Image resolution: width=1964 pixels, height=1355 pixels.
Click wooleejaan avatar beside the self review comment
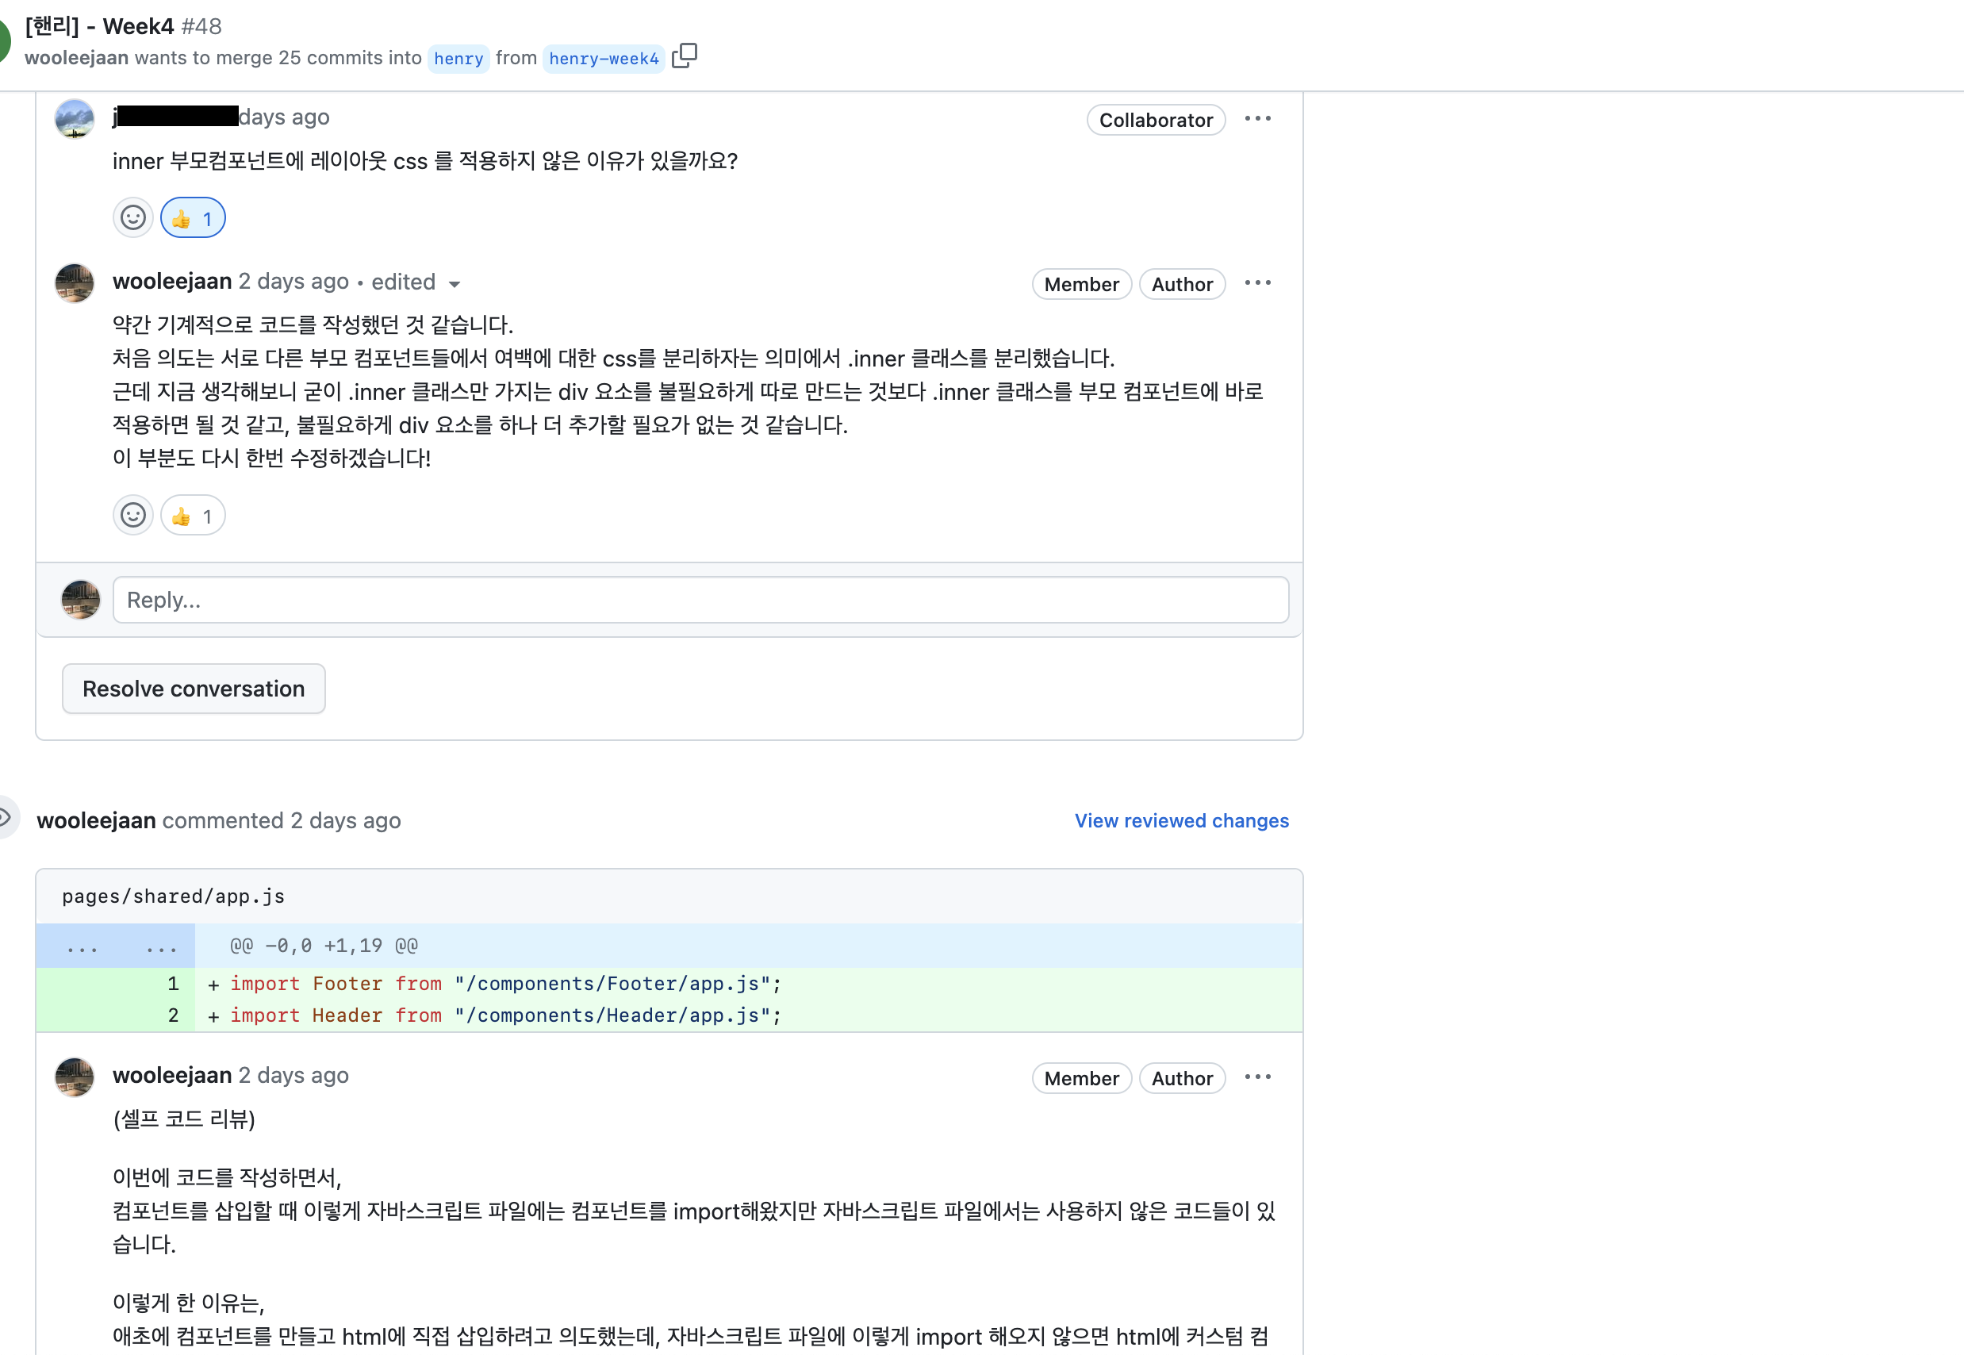75,1077
